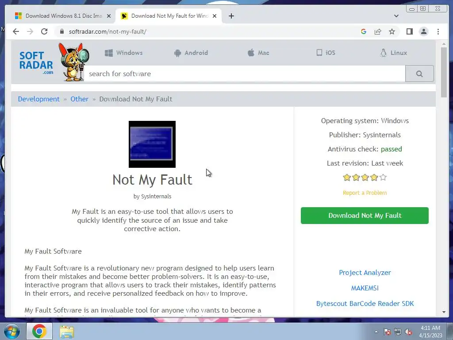This screenshot has width=453, height=340.
Task: Rate five stars using empty star
Action: [x=383, y=177]
